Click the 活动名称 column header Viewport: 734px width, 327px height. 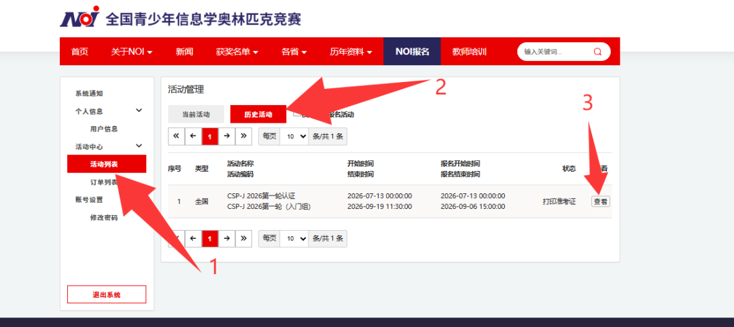pos(241,163)
